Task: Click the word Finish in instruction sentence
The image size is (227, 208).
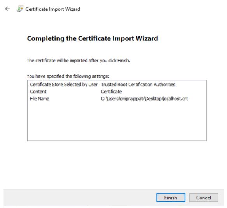Action: coord(123,61)
